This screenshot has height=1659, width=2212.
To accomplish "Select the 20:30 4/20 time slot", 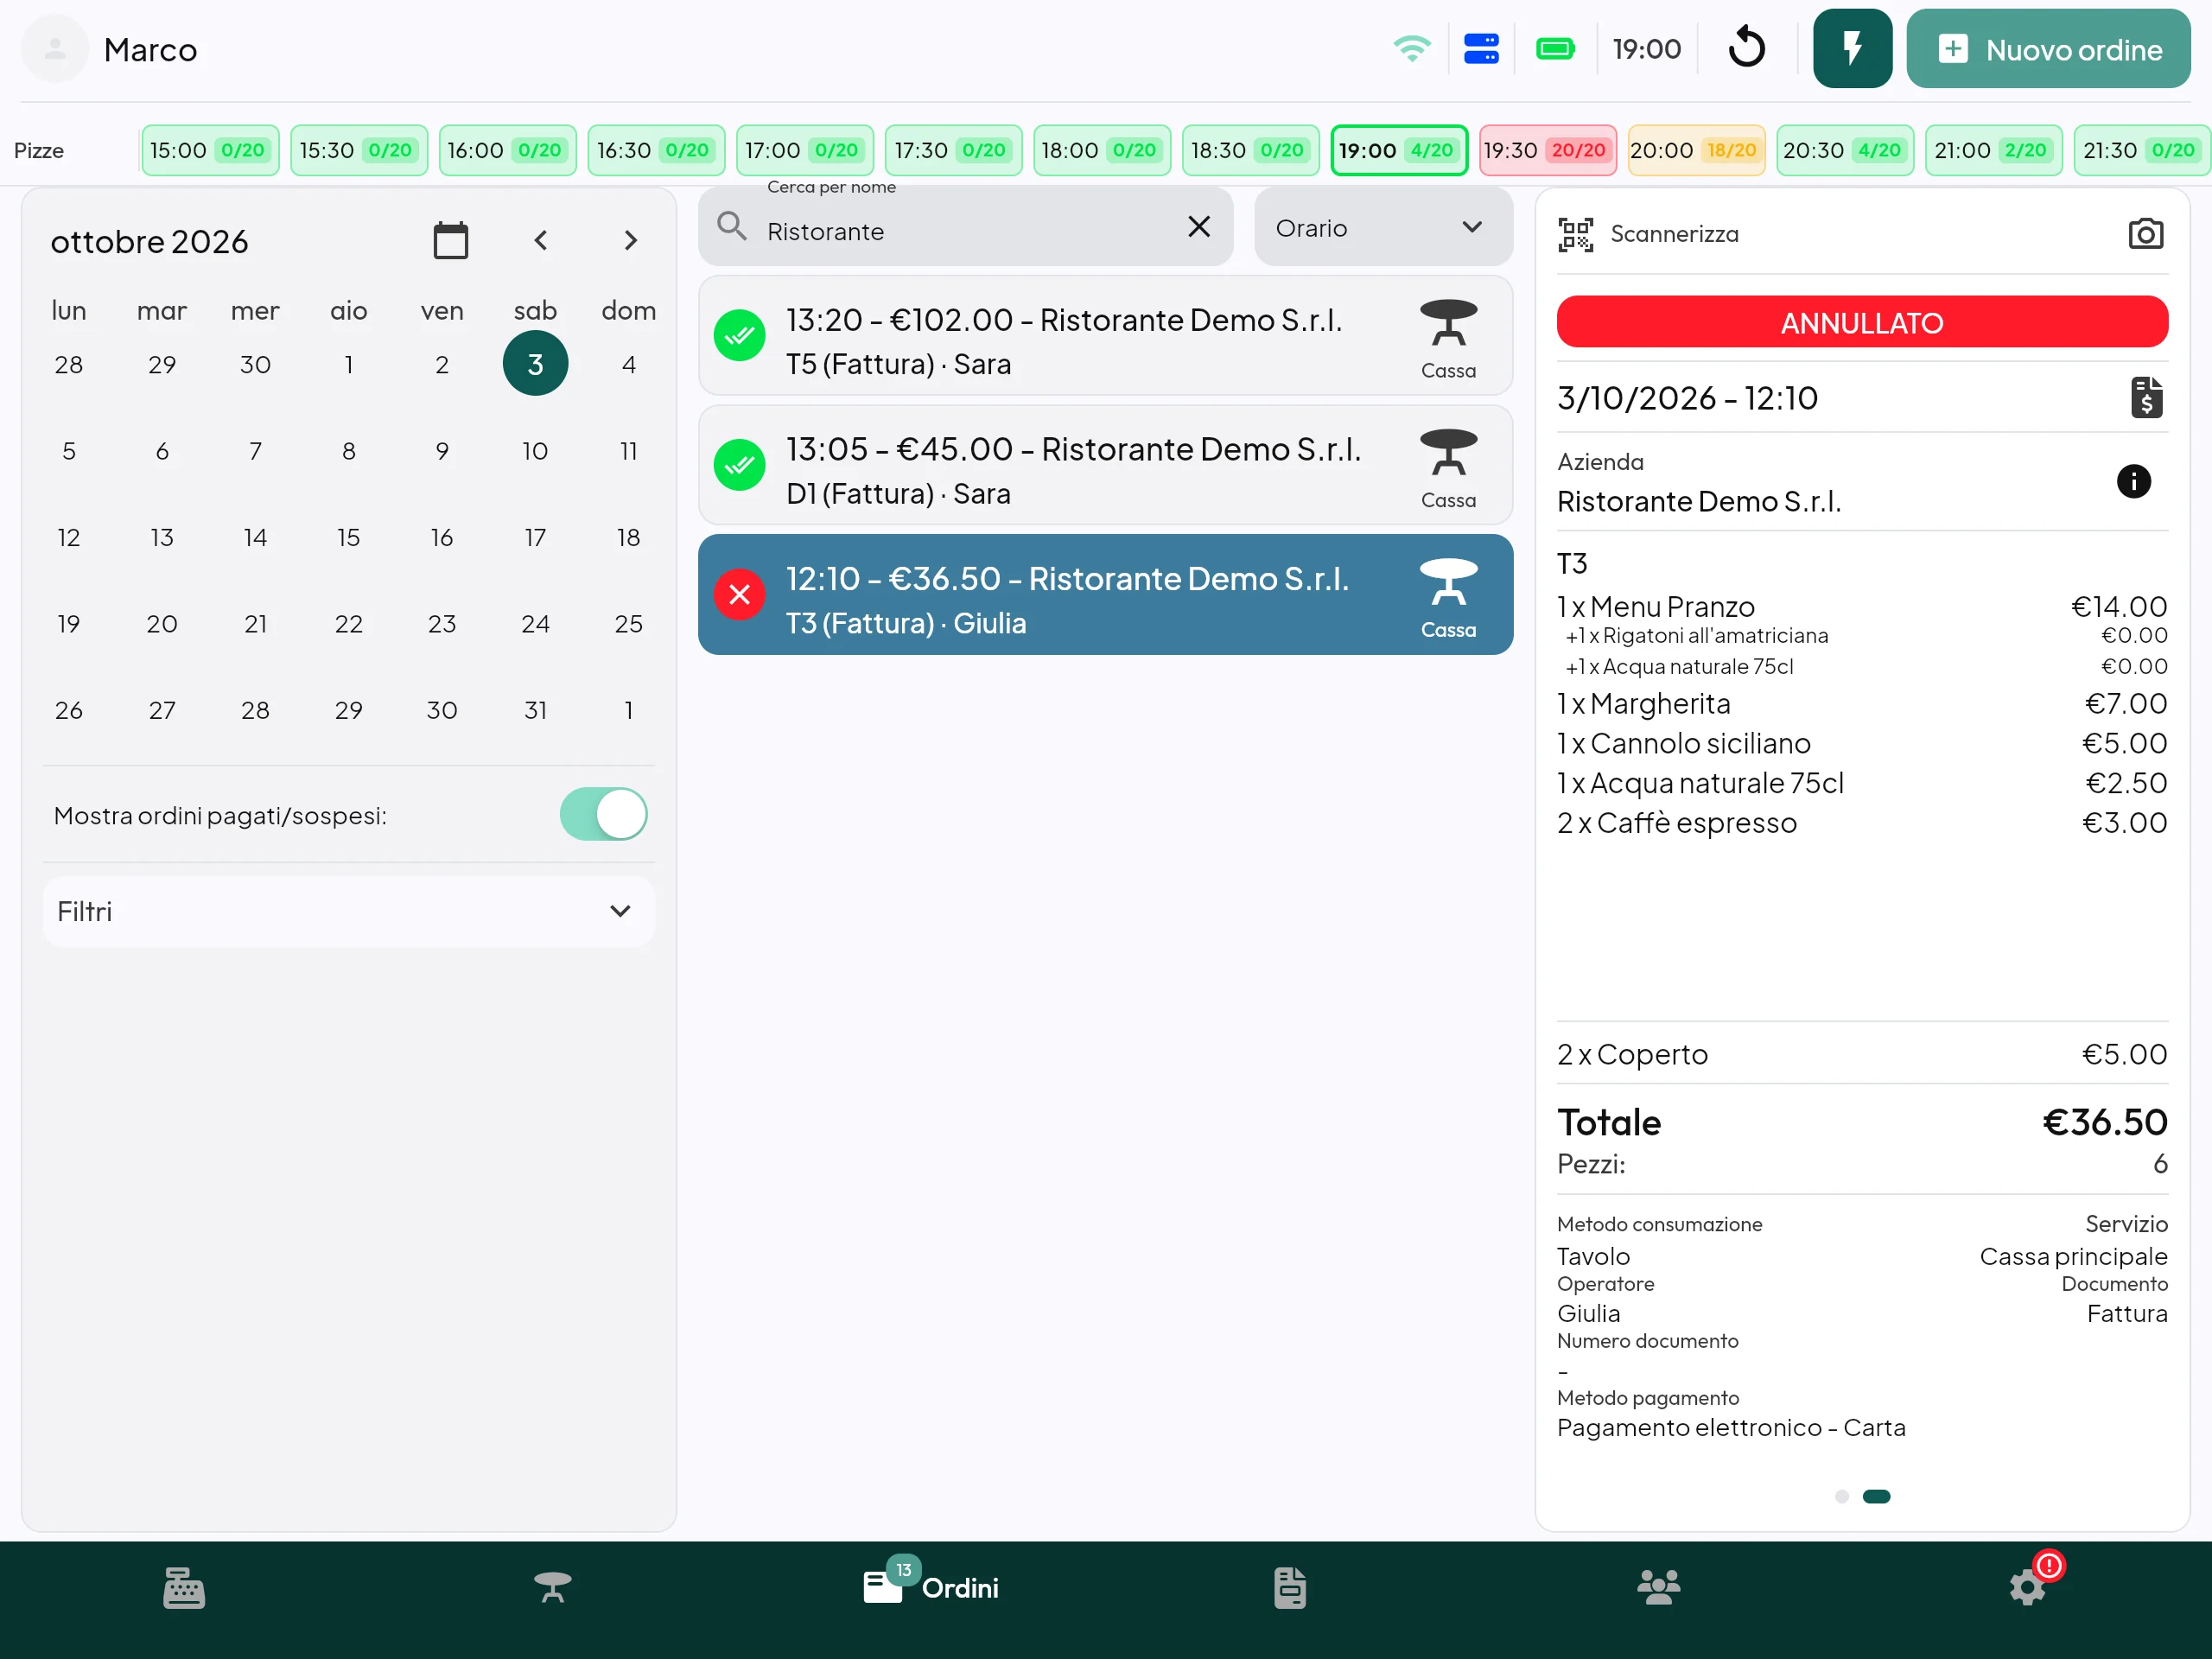I will click(1844, 150).
